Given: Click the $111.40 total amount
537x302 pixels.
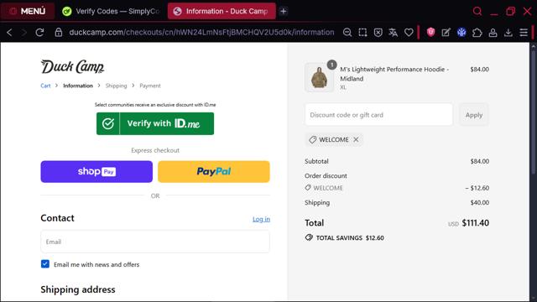Looking at the screenshot, I should coord(476,223).
